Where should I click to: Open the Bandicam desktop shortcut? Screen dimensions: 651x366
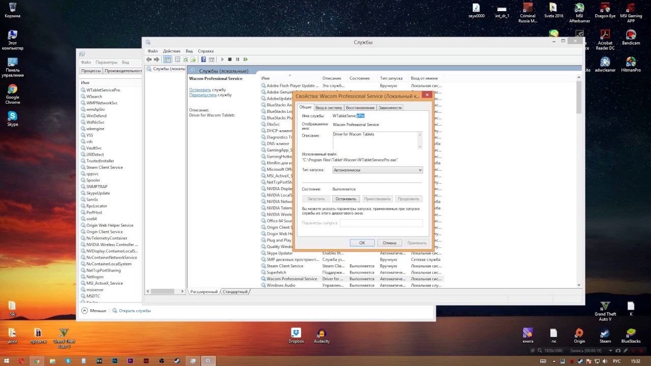[x=631, y=37]
